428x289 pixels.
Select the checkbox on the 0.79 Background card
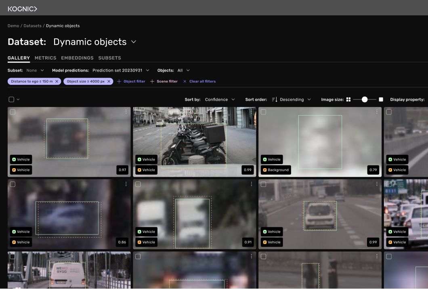[263, 112]
